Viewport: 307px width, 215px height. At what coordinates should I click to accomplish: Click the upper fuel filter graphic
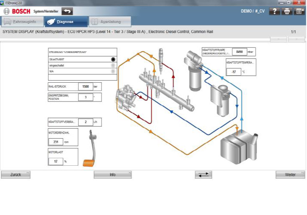tap(193, 71)
